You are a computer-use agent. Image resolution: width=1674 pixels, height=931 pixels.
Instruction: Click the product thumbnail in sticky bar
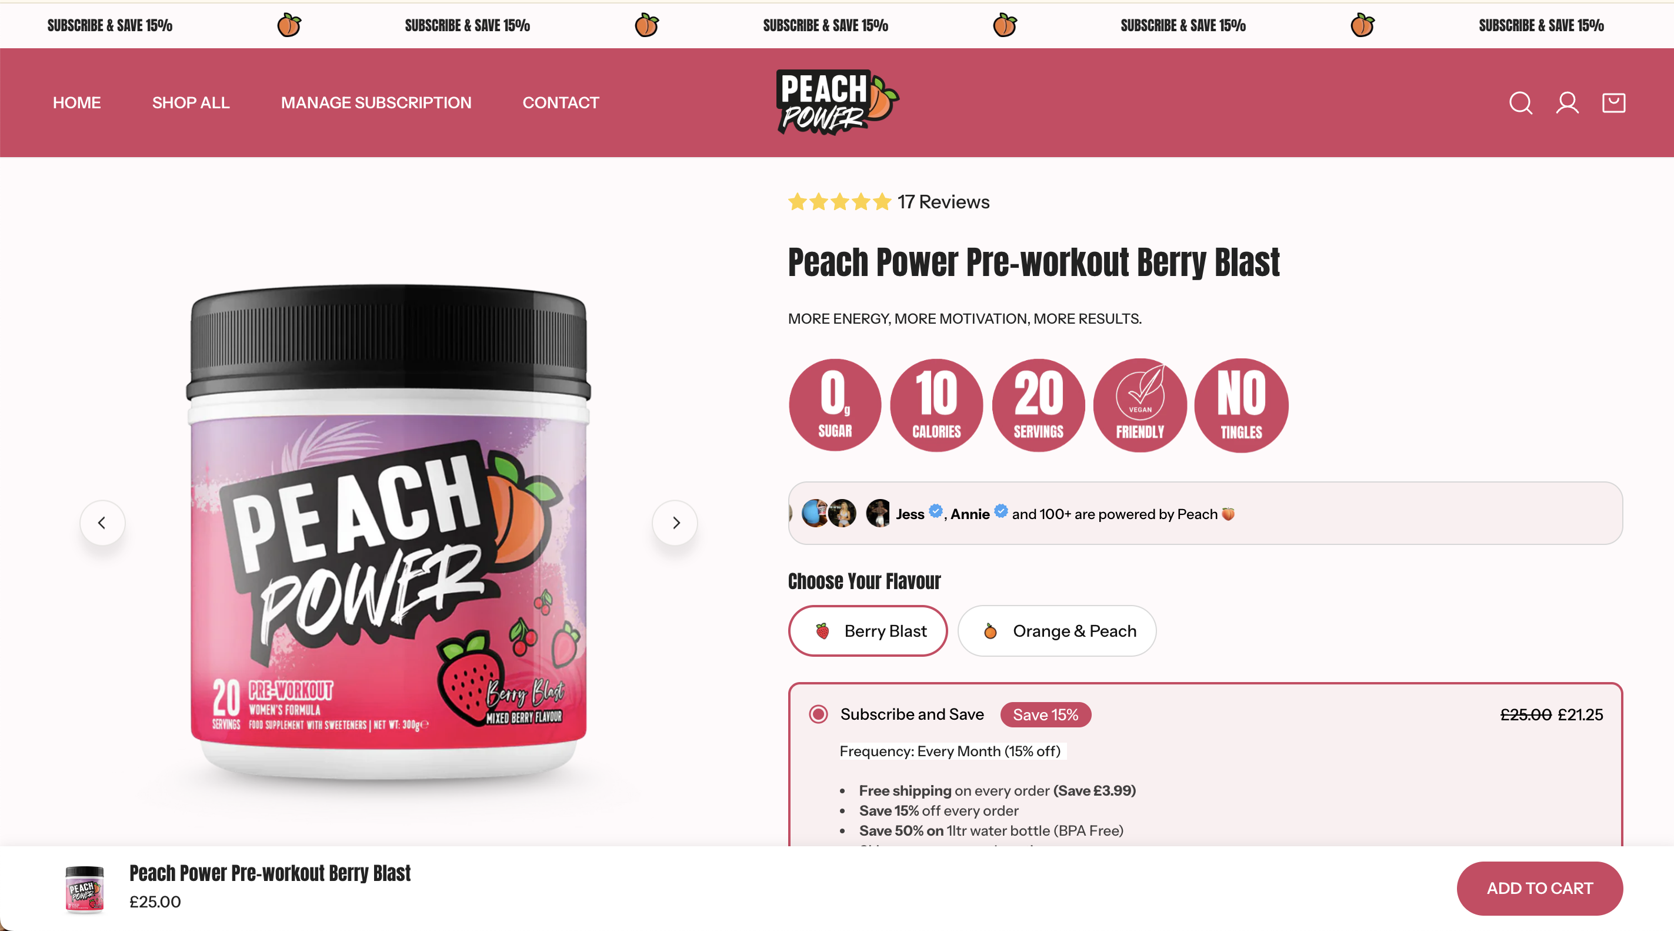coord(85,889)
